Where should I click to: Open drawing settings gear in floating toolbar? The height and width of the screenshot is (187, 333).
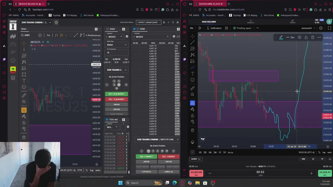tap(299, 37)
